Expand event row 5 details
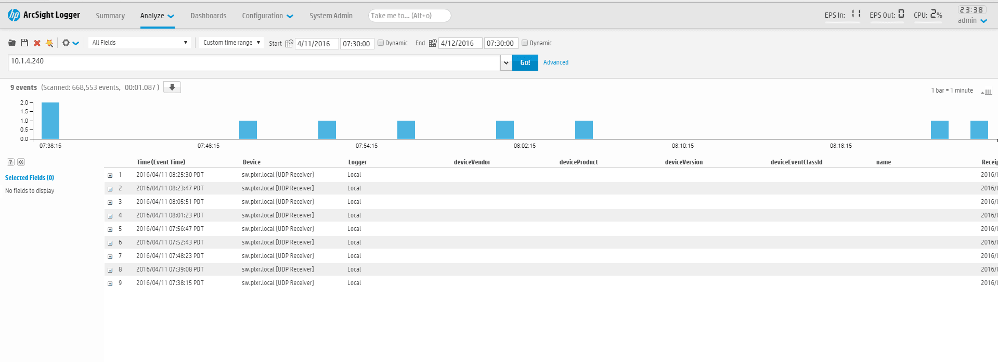 [x=110, y=230]
